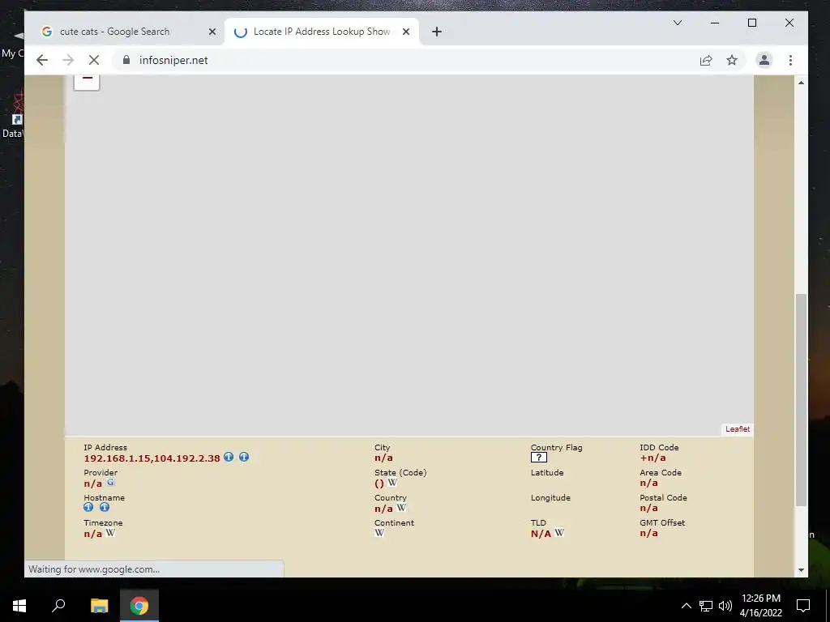The height and width of the screenshot is (622, 830).
Task: Show hidden system tray icons
Action: click(686, 606)
